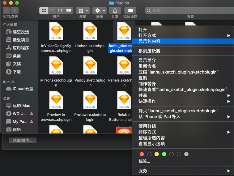Choose Show View Options (查看显示选项)
Image resolution: width=234 pixels, height=176 pixels.
coord(183,144)
